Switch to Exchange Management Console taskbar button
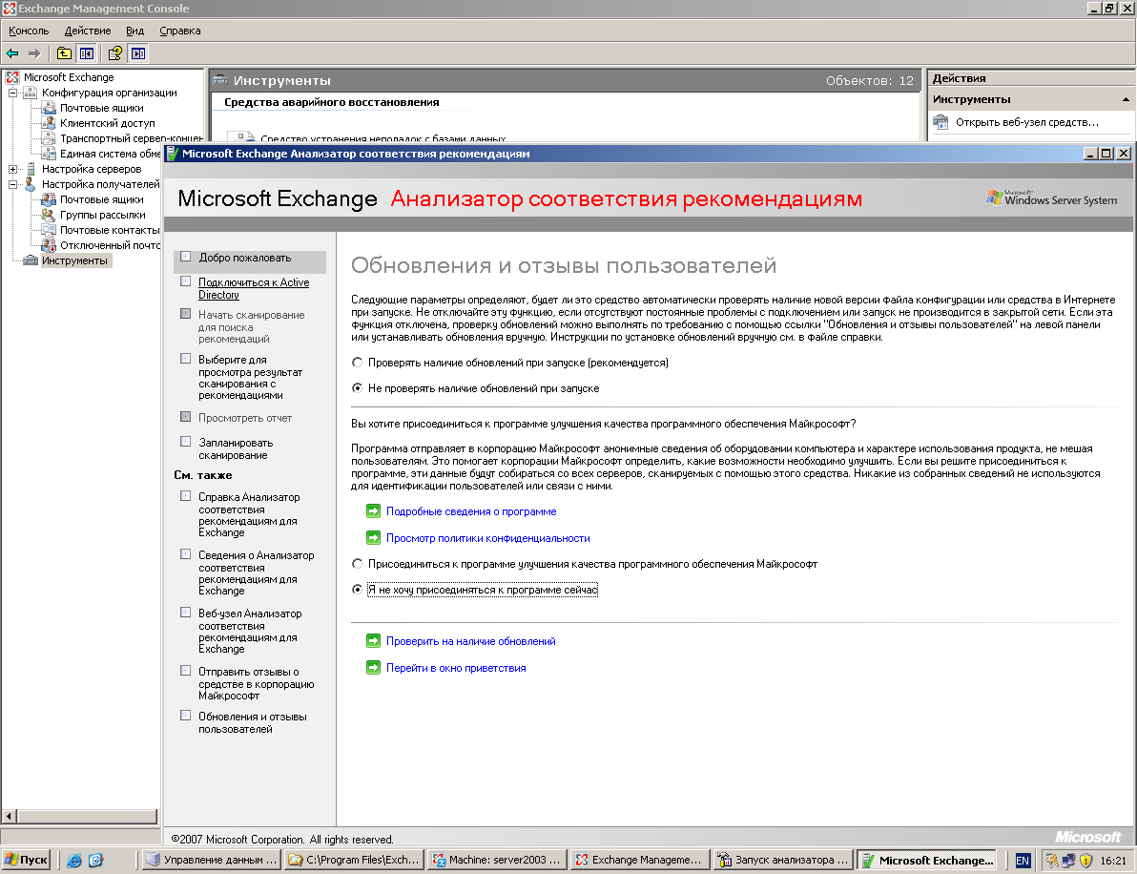 (x=640, y=861)
